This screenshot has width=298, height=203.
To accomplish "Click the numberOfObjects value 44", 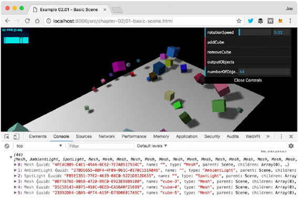I will [264, 72].
